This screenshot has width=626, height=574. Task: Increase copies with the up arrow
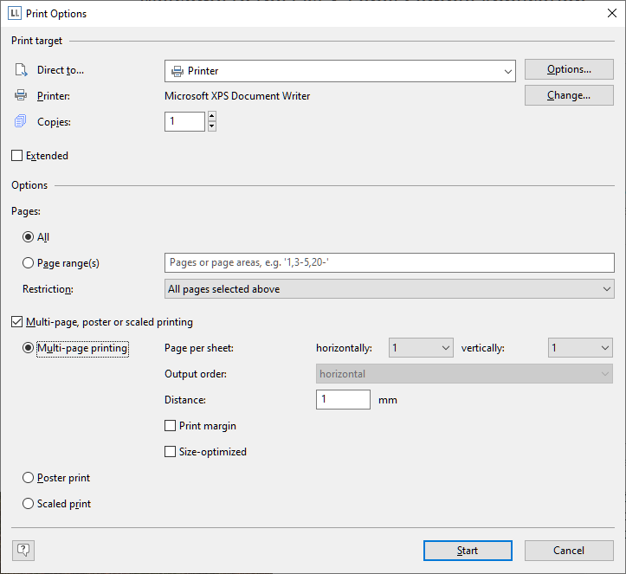coord(212,116)
